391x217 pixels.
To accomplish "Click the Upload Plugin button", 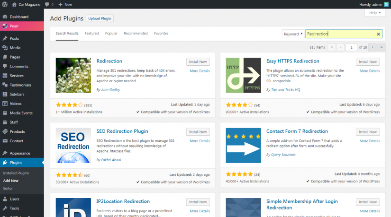I will point(100,18).
